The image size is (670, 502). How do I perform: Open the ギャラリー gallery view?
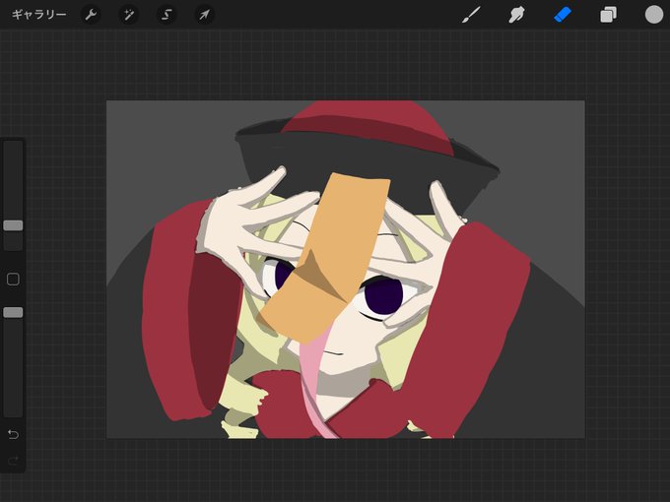pyautogui.click(x=38, y=15)
